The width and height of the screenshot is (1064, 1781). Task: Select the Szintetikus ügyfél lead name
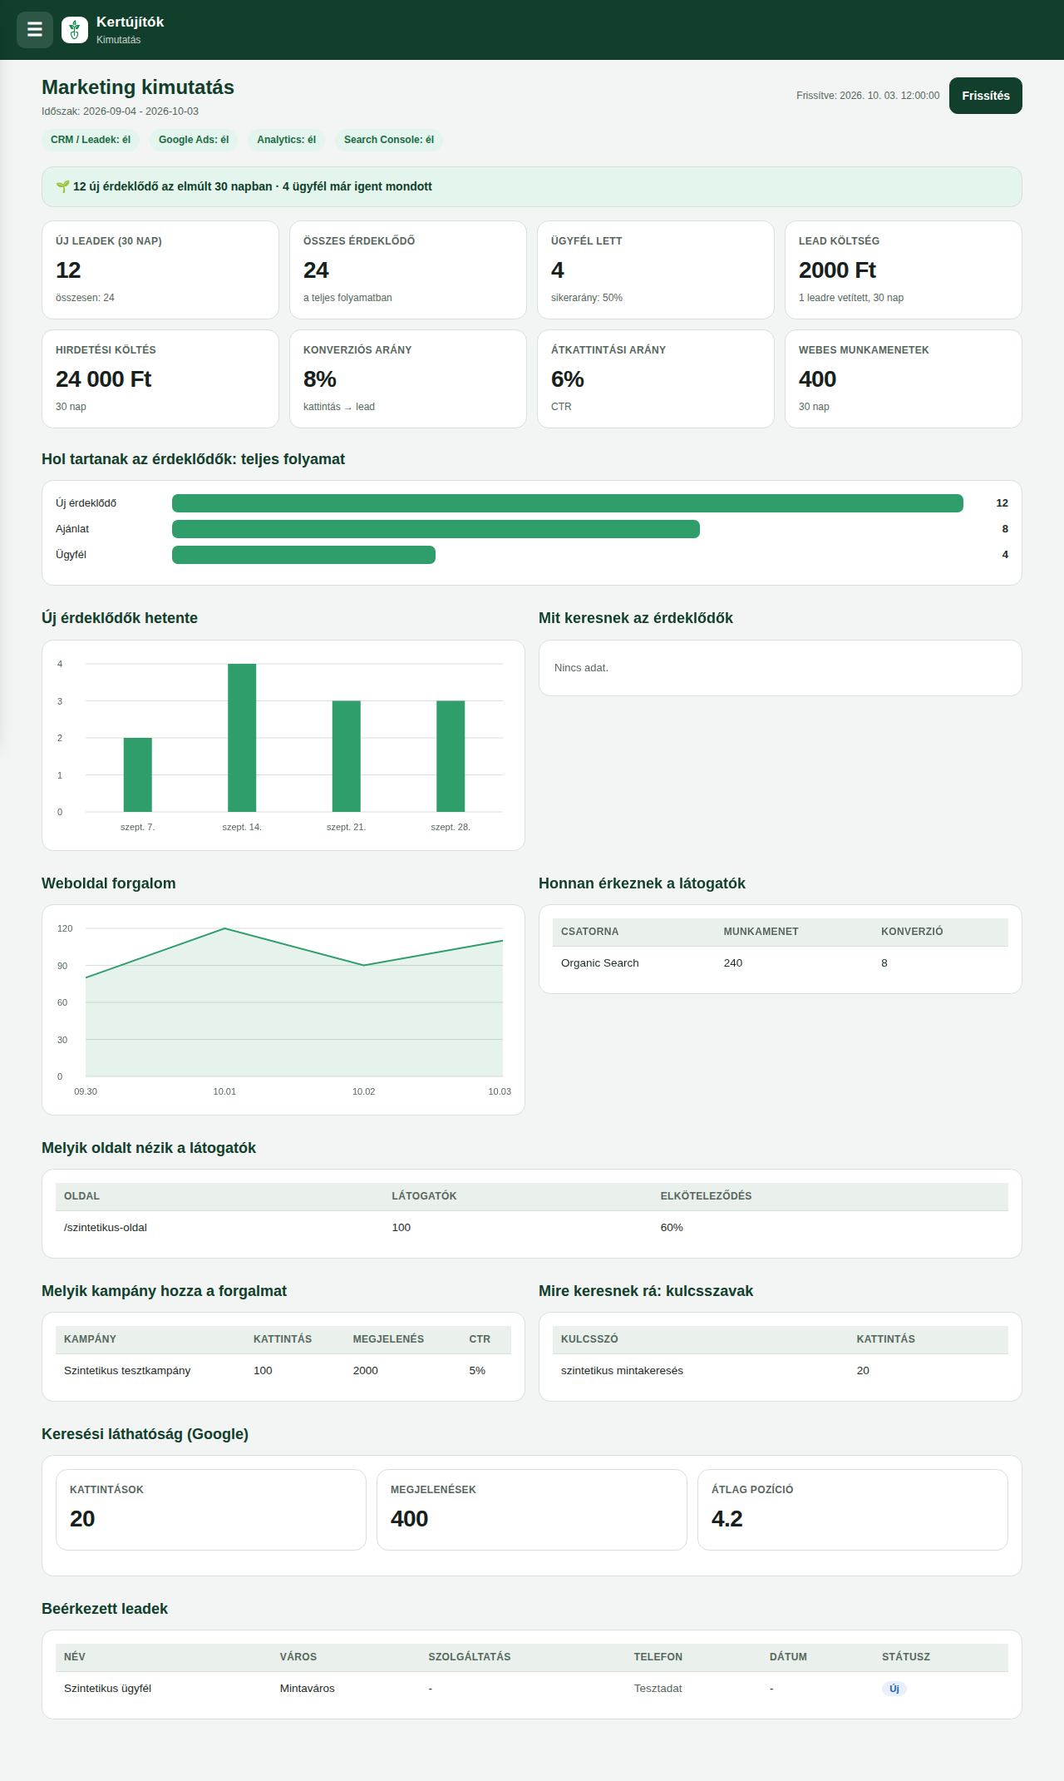[107, 1689]
